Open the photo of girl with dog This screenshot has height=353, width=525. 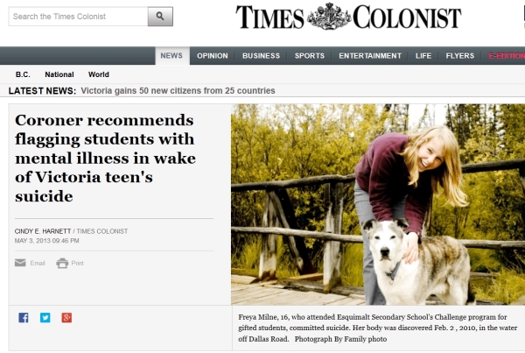[x=378, y=204]
